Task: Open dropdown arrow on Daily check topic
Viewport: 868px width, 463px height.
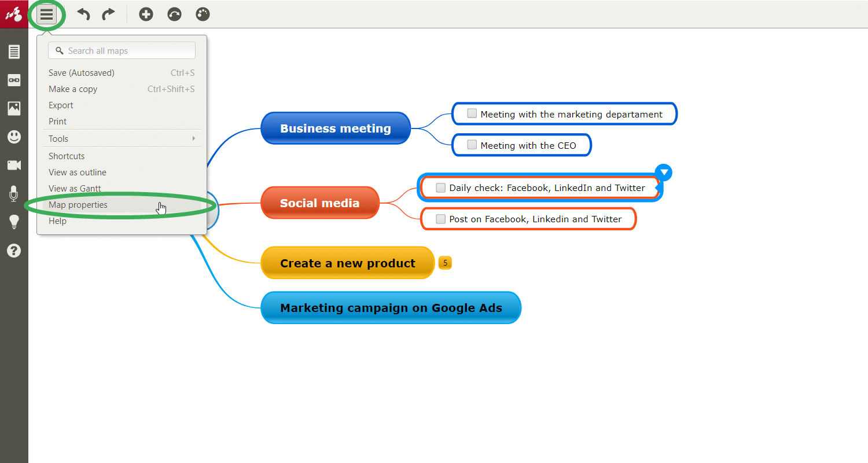Action: (x=664, y=172)
